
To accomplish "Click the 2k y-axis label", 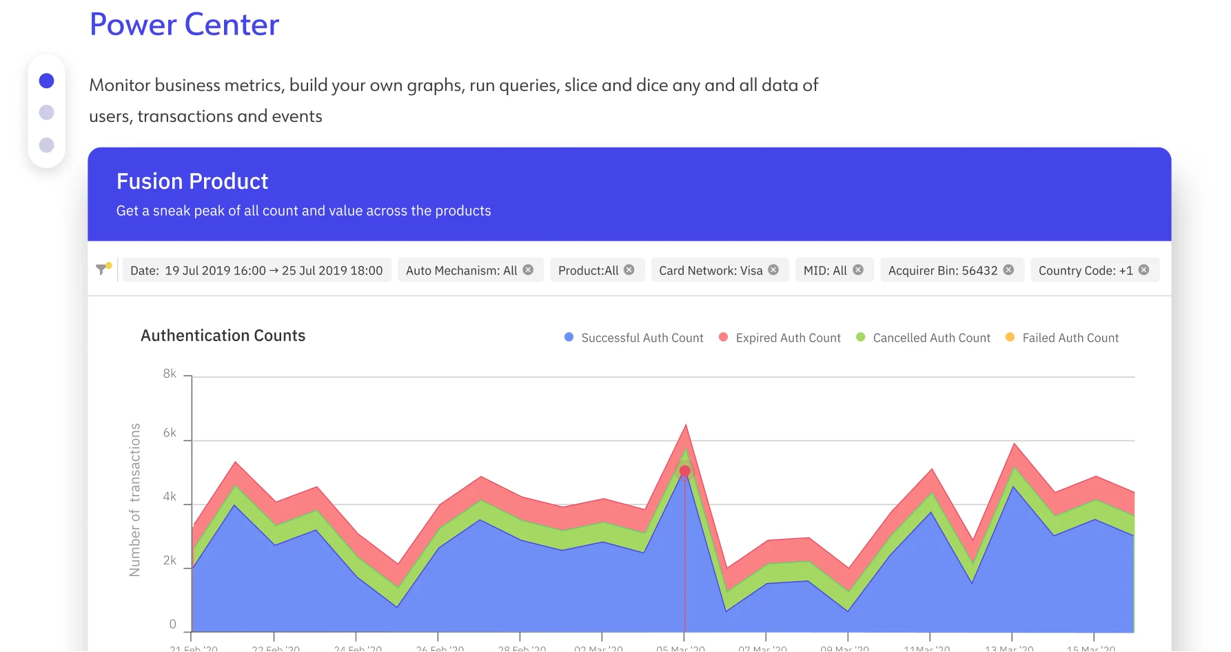I will pos(170,560).
